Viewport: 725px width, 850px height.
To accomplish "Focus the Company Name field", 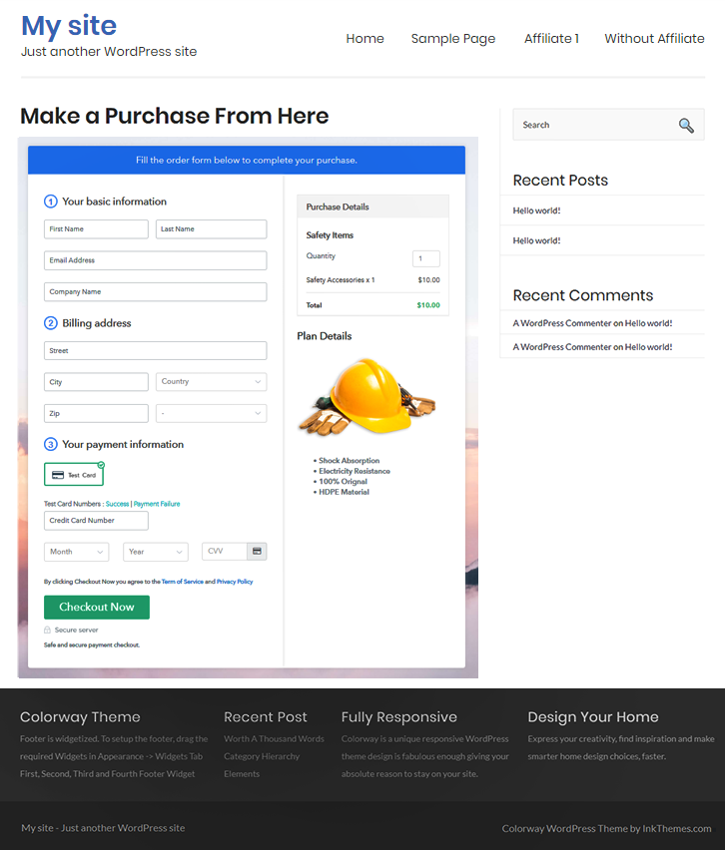I will coord(155,291).
